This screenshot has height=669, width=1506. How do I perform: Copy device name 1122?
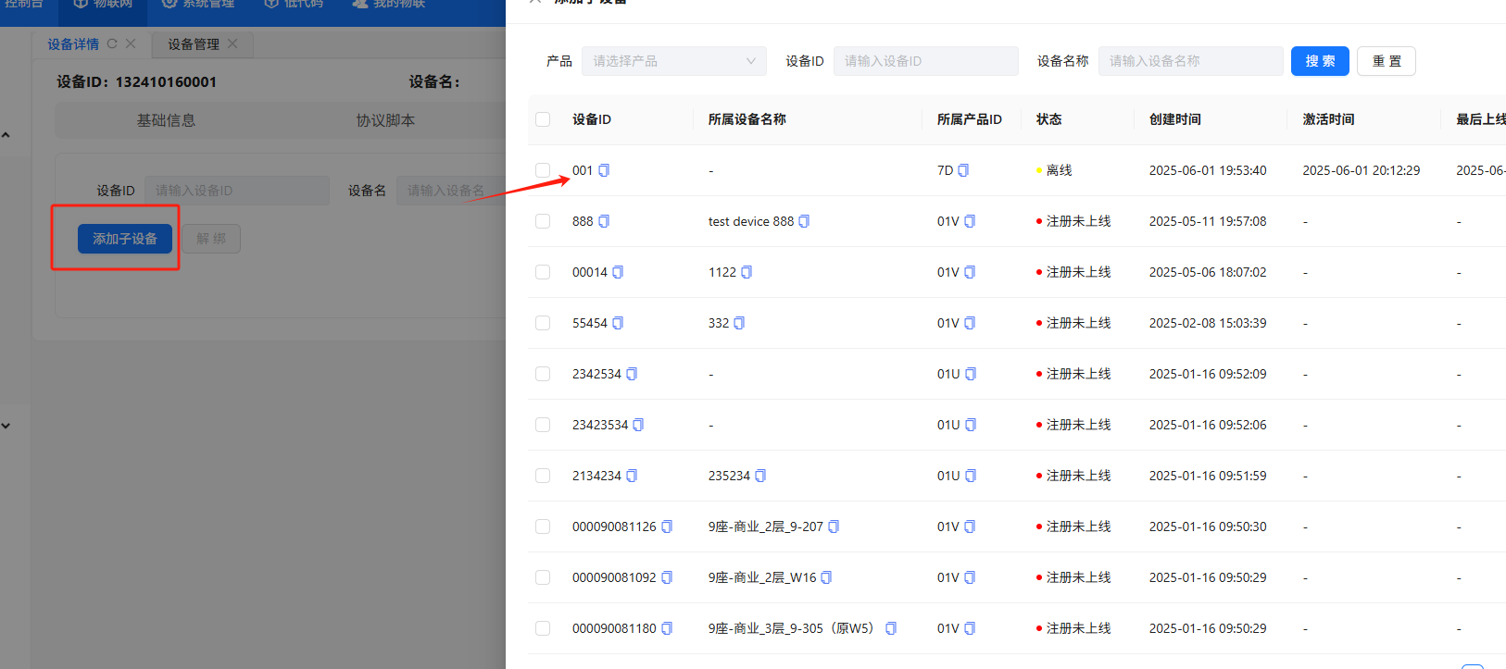[x=747, y=272]
